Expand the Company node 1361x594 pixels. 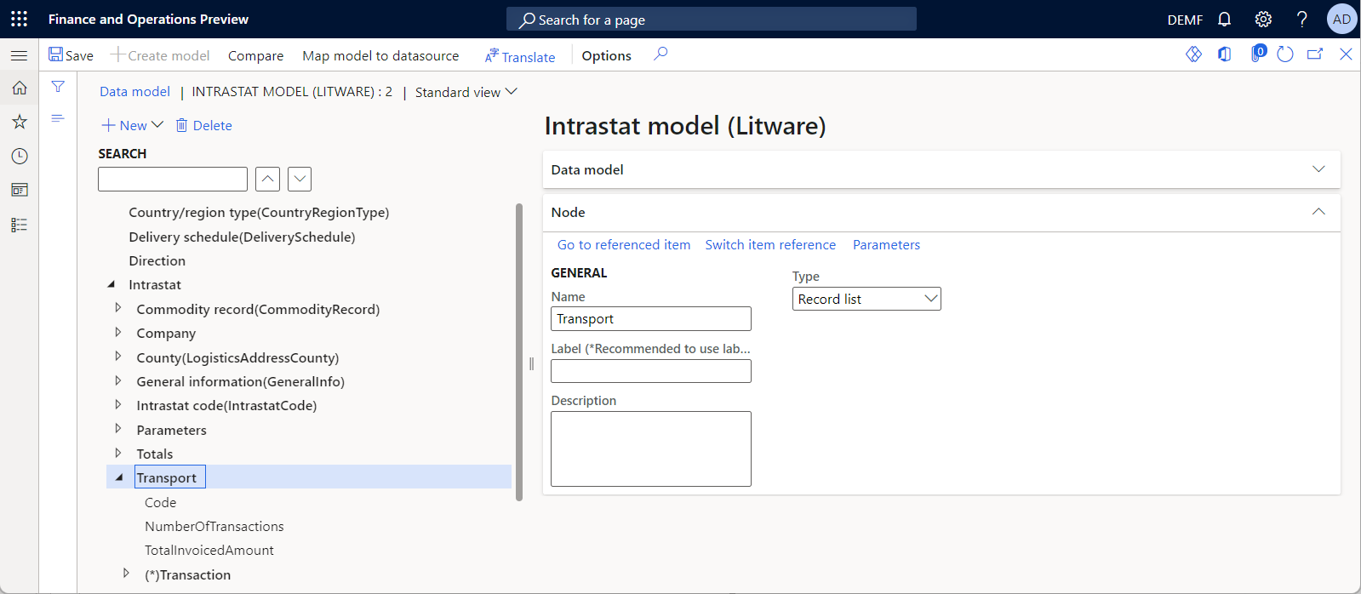118,332
